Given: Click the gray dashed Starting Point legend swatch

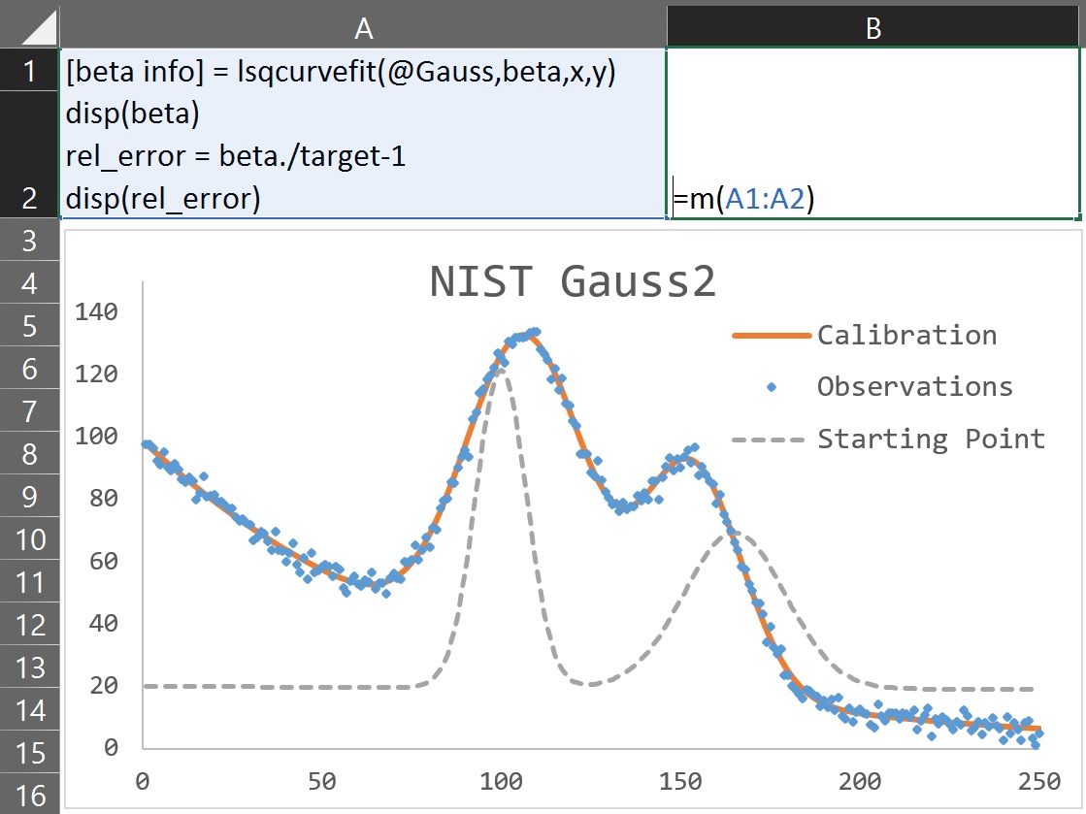Looking at the screenshot, I should click(x=771, y=440).
